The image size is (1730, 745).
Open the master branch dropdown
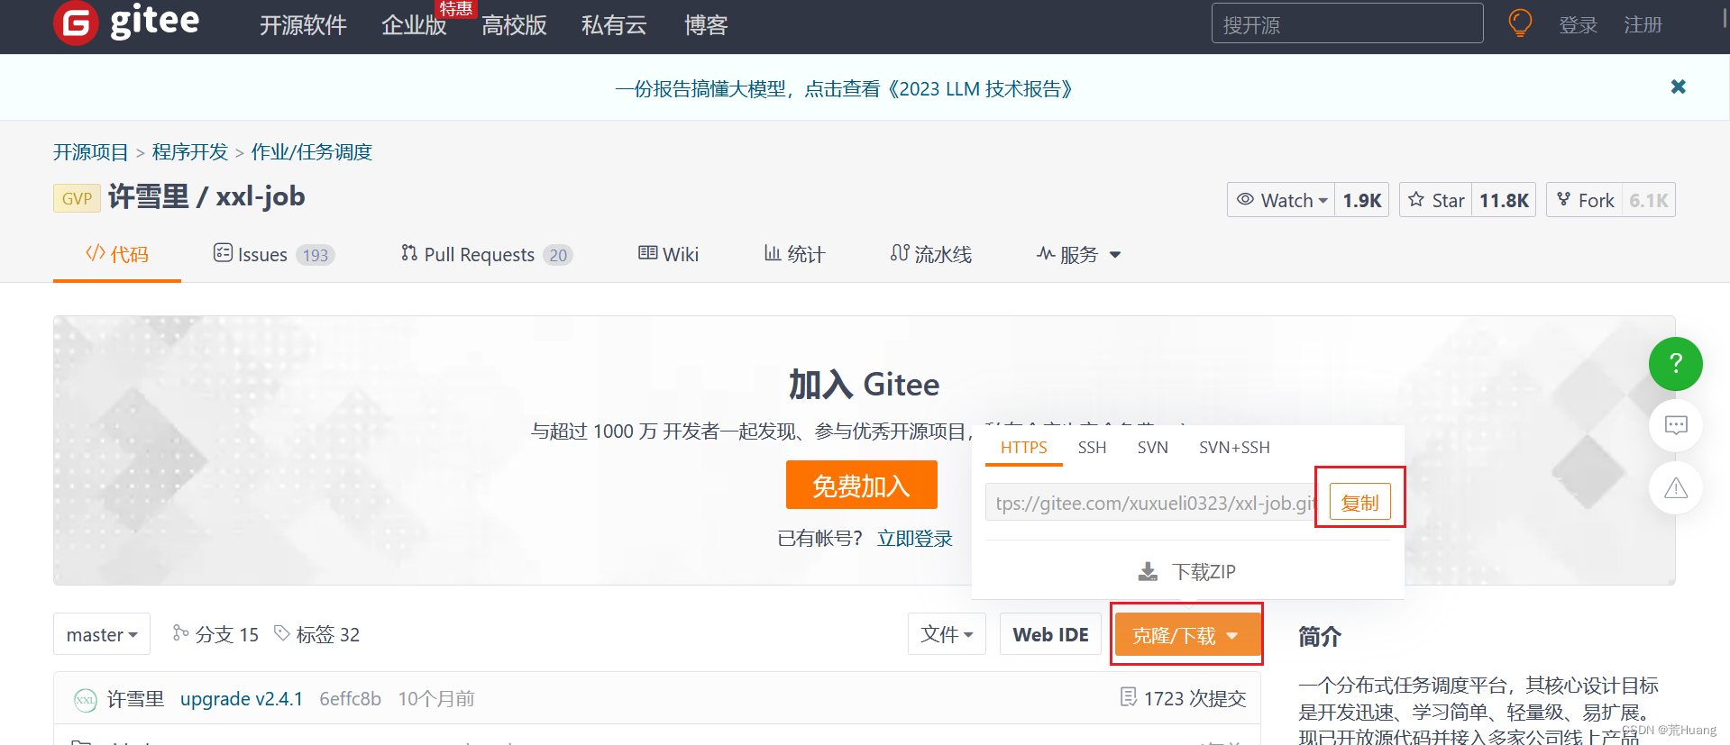102,634
